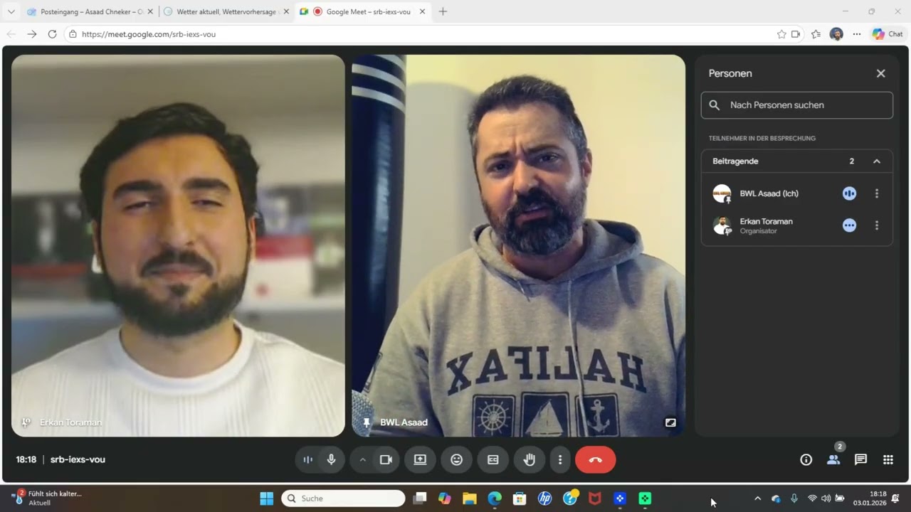This screenshot has height=512, width=911.
Task: Open the activities grid icon
Action: (888, 459)
